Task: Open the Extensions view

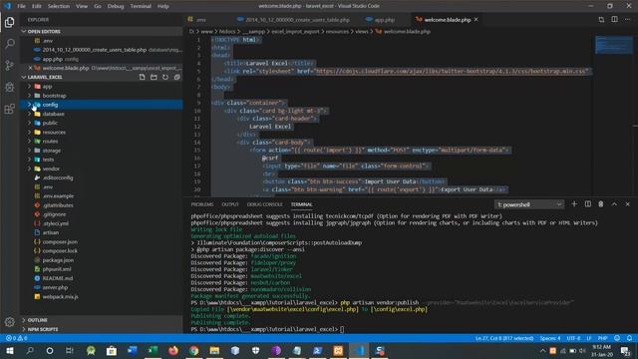Action: click(9, 109)
